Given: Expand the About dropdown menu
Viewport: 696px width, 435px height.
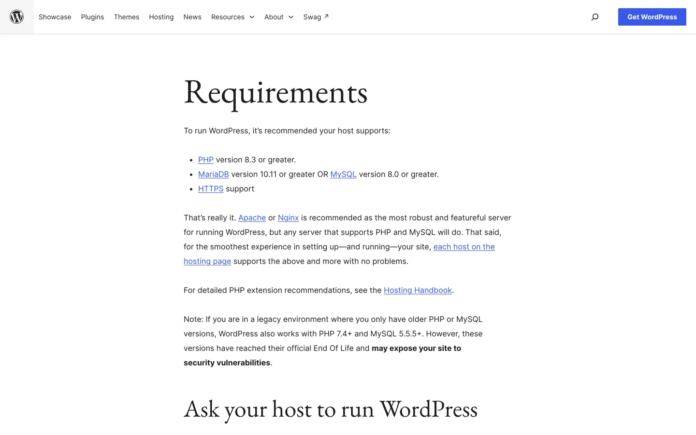Looking at the screenshot, I should (x=279, y=17).
